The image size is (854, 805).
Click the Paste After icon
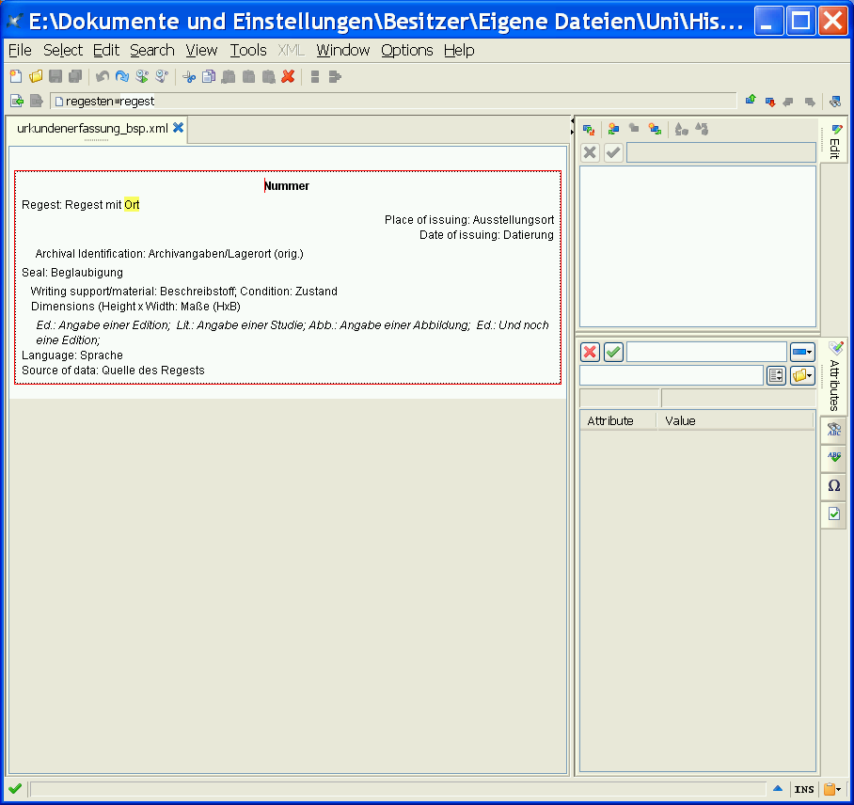pos(268,77)
